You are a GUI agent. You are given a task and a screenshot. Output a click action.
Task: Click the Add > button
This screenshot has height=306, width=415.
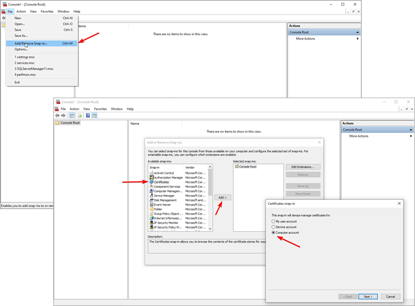tap(222, 197)
